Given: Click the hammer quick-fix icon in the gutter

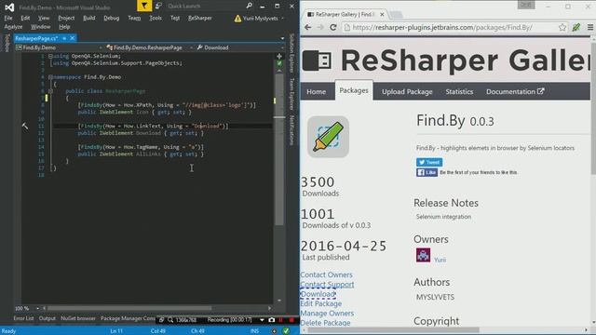Looking at the screenshot, I should pos(25,127).
